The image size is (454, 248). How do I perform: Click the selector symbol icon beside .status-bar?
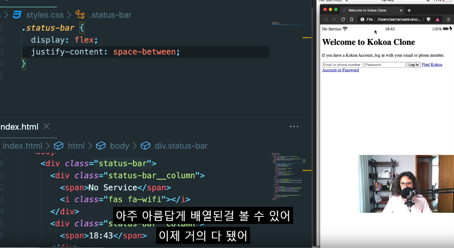point(80,15)
